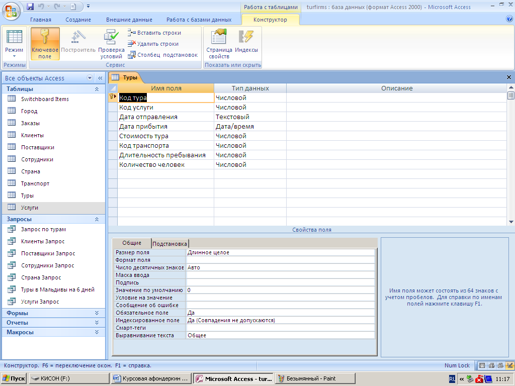Expand the Макросы group
Viewport: 515px width, 386px height.
click(97, 332)
